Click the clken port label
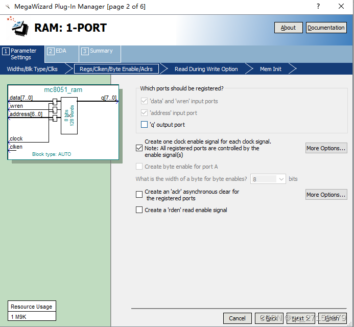This screenshot has height=327, width=354. (x=16, y=147)
